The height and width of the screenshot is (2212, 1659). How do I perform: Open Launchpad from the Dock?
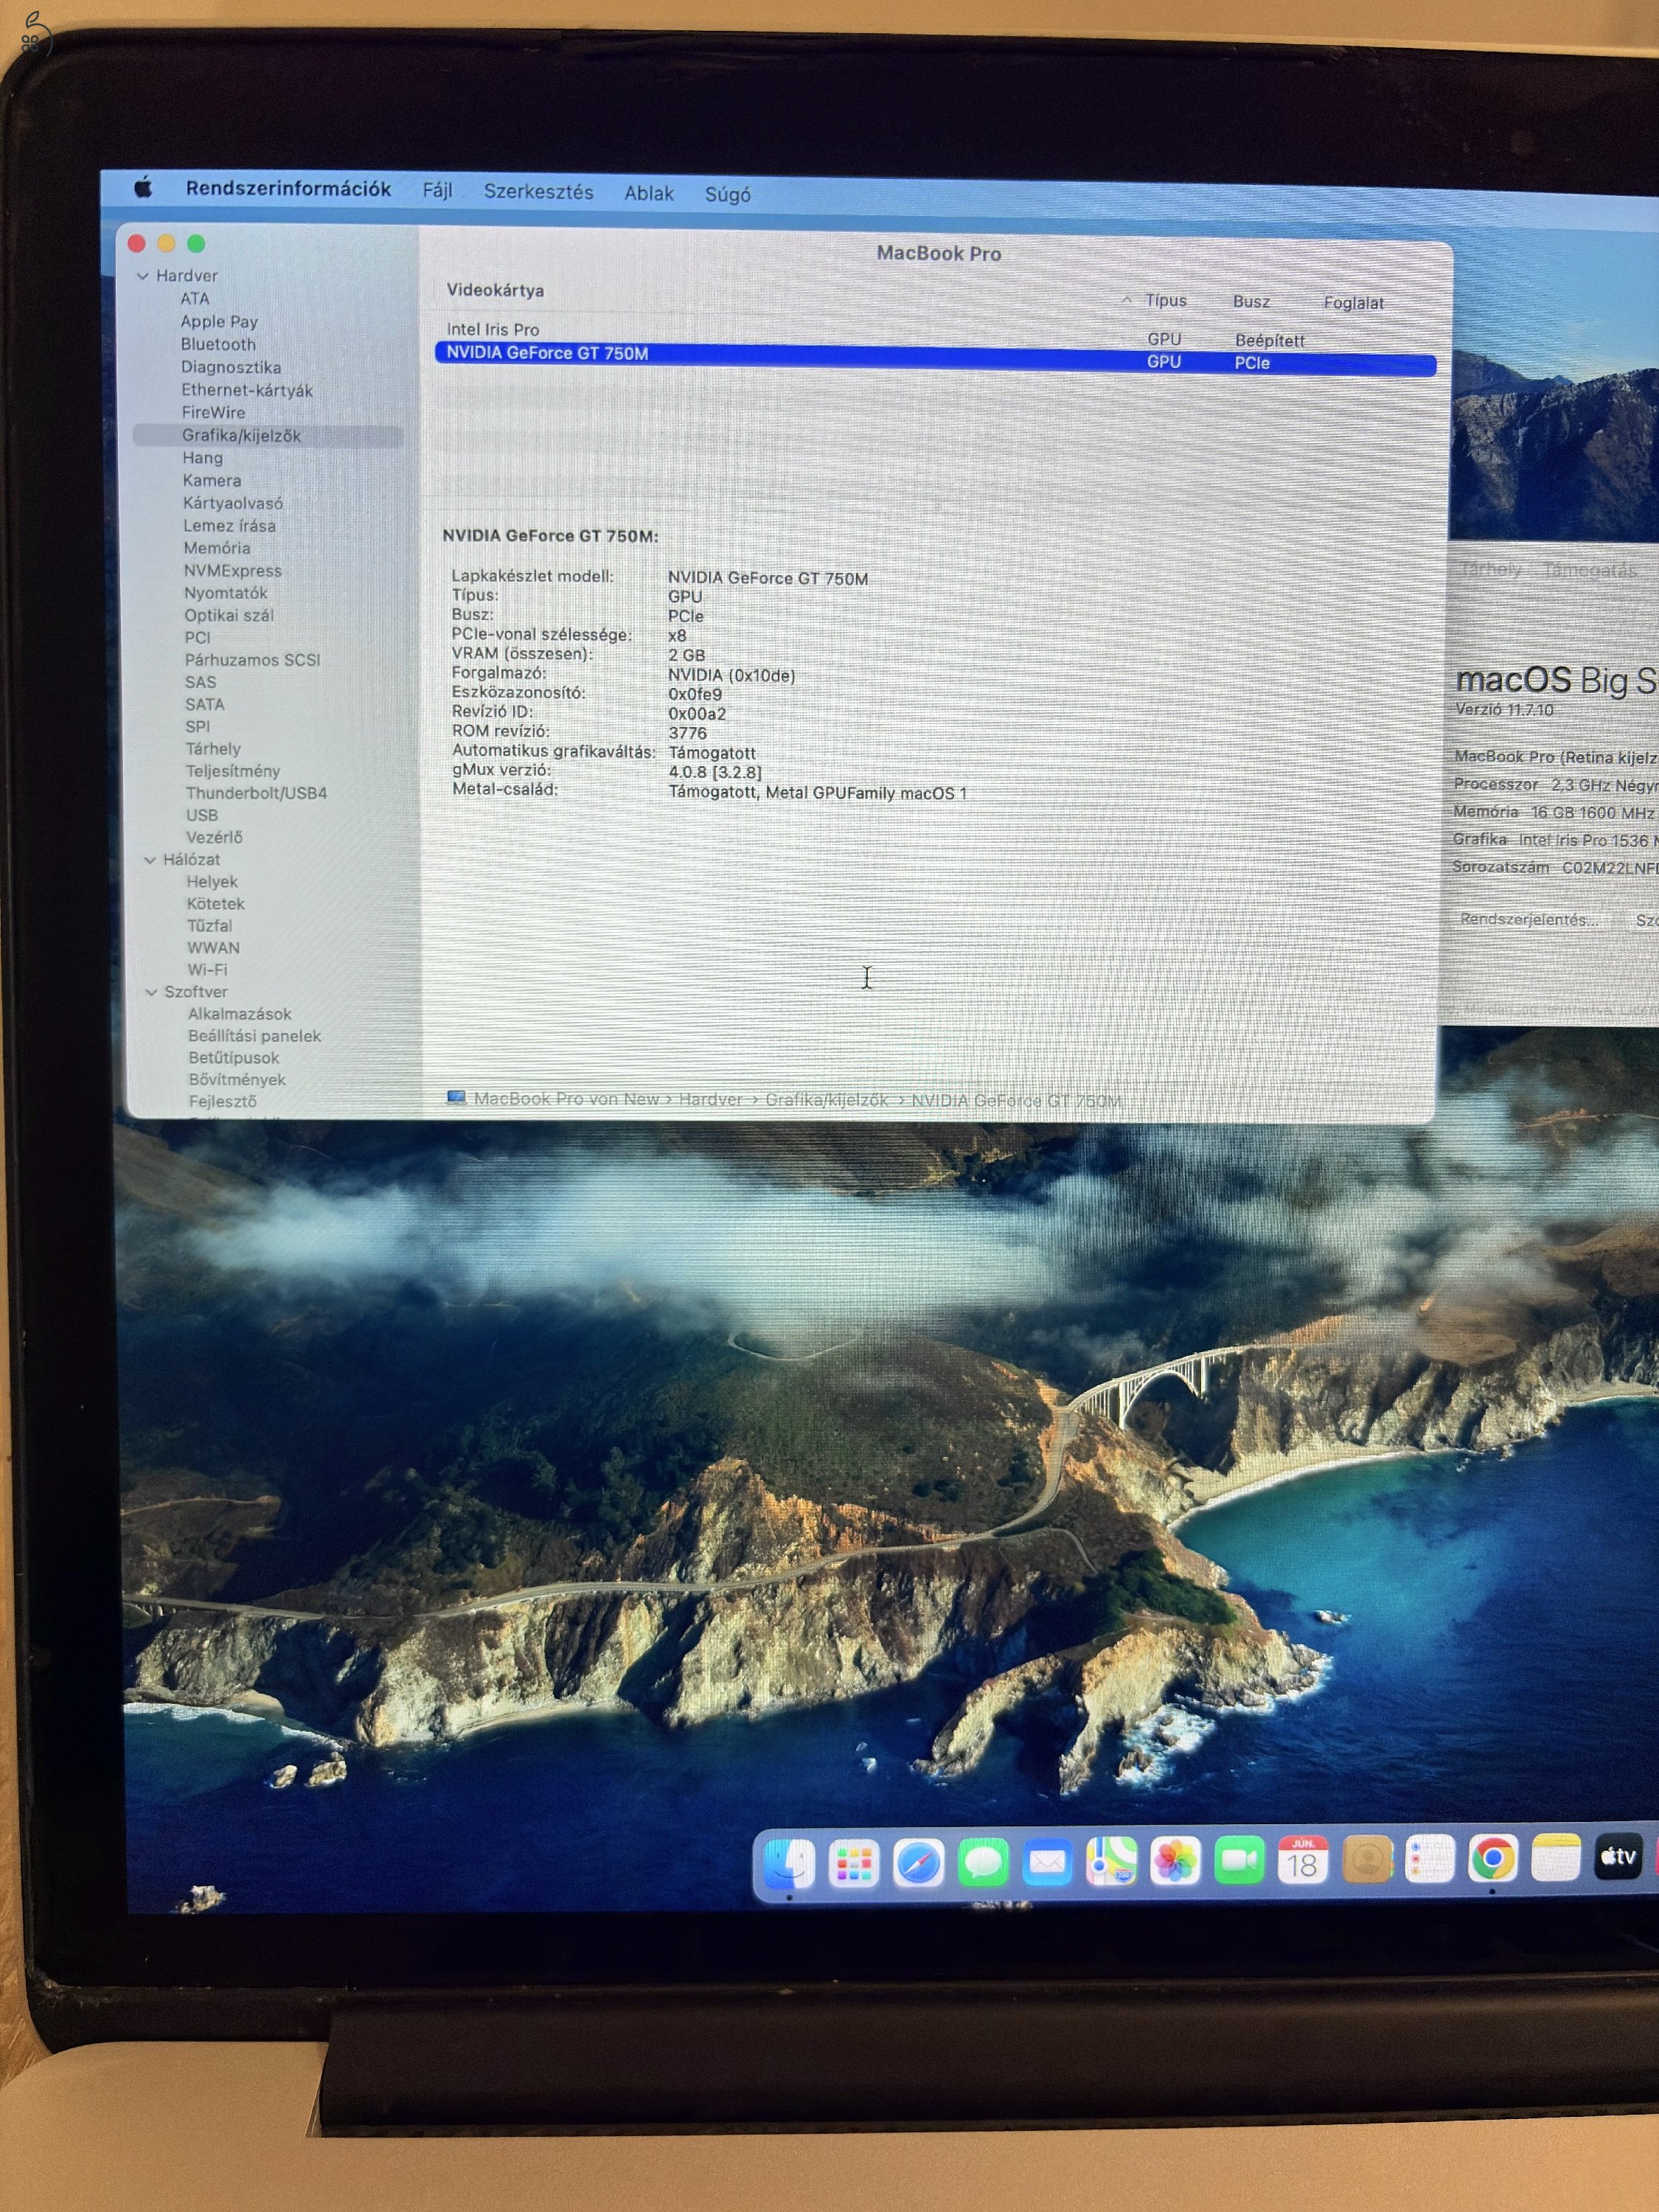tap(853, 1863)
